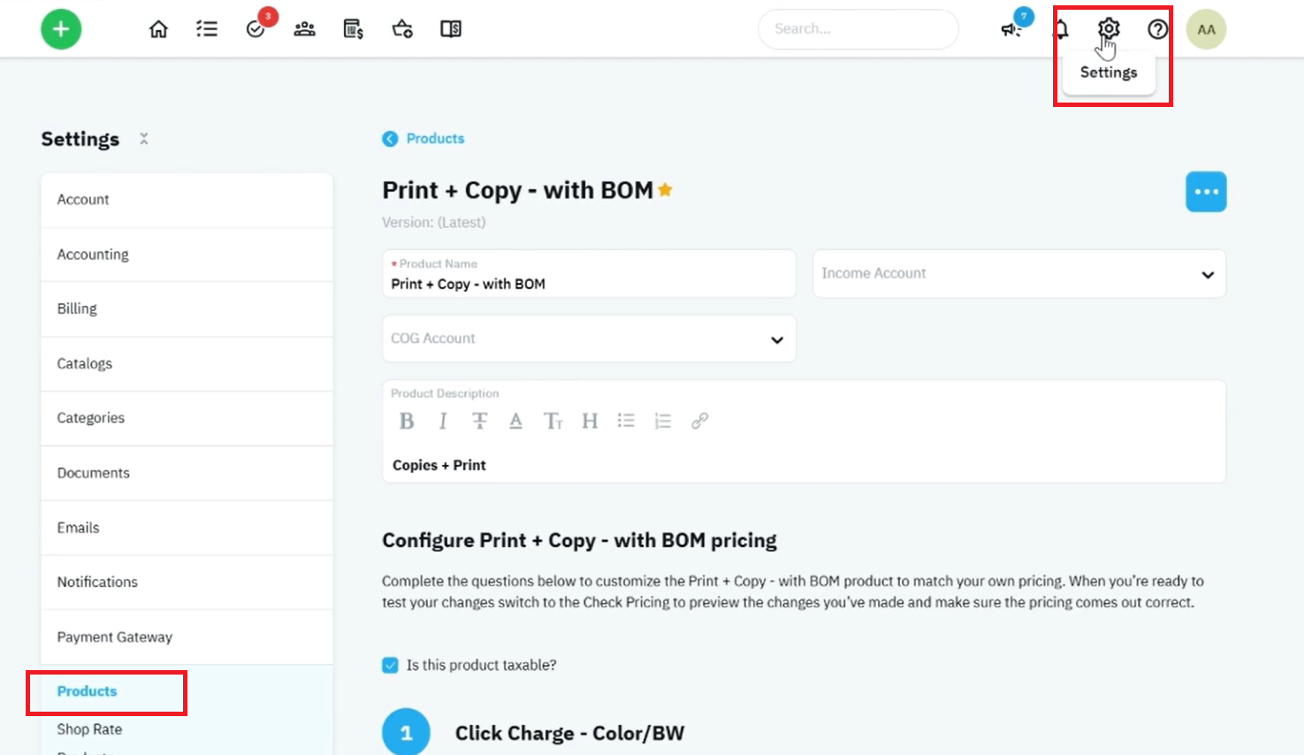1304x755 pixels.
Task: Click the back arrow beside Products
Action: [390, 139]
